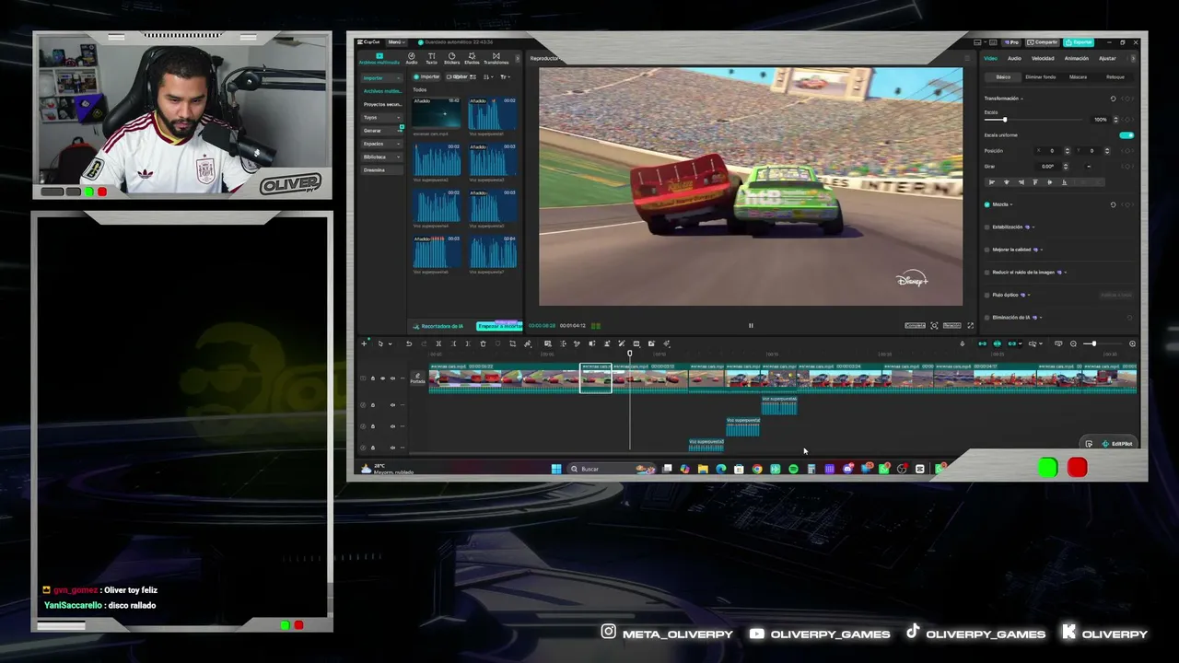This screenshot has width=1179, height=663.
Task: Open Chrome from the taskbar
Action: pos(757,469)
